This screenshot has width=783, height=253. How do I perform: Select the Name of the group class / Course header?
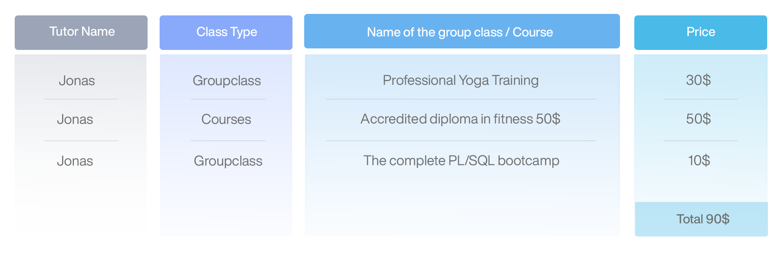pos(462,31)
